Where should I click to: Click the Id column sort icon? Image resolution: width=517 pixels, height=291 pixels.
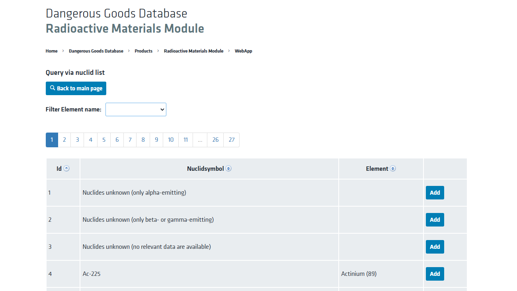(66, 169)
